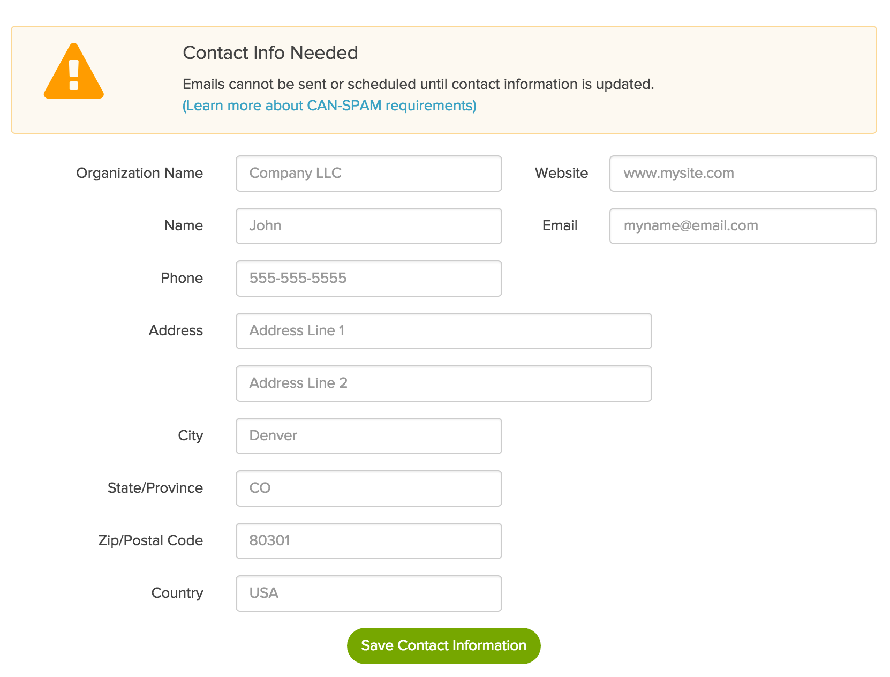890x677 pixels.
Task: Select the Address Line 1 field
Action: pos(443,331)
